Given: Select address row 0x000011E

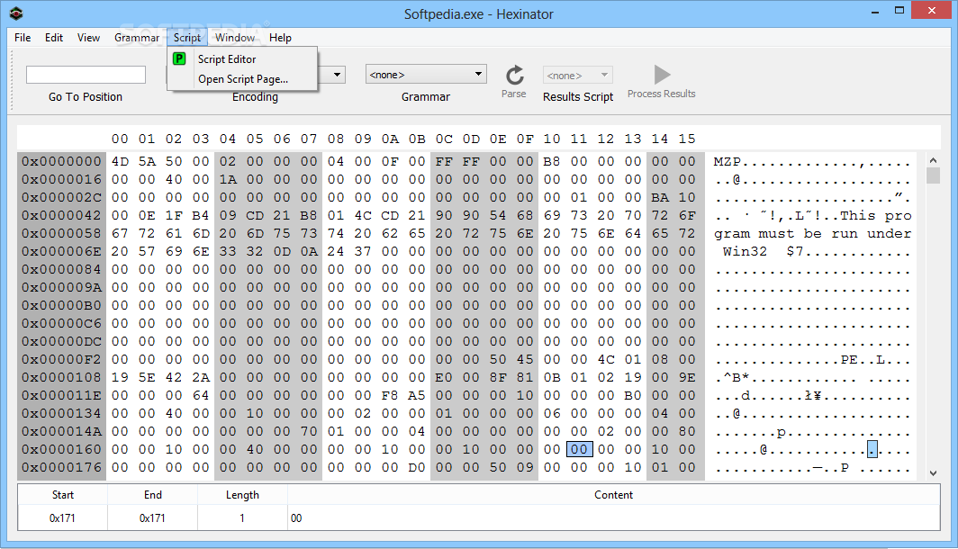Looking at the screenshot, I should tap(61, 396).
